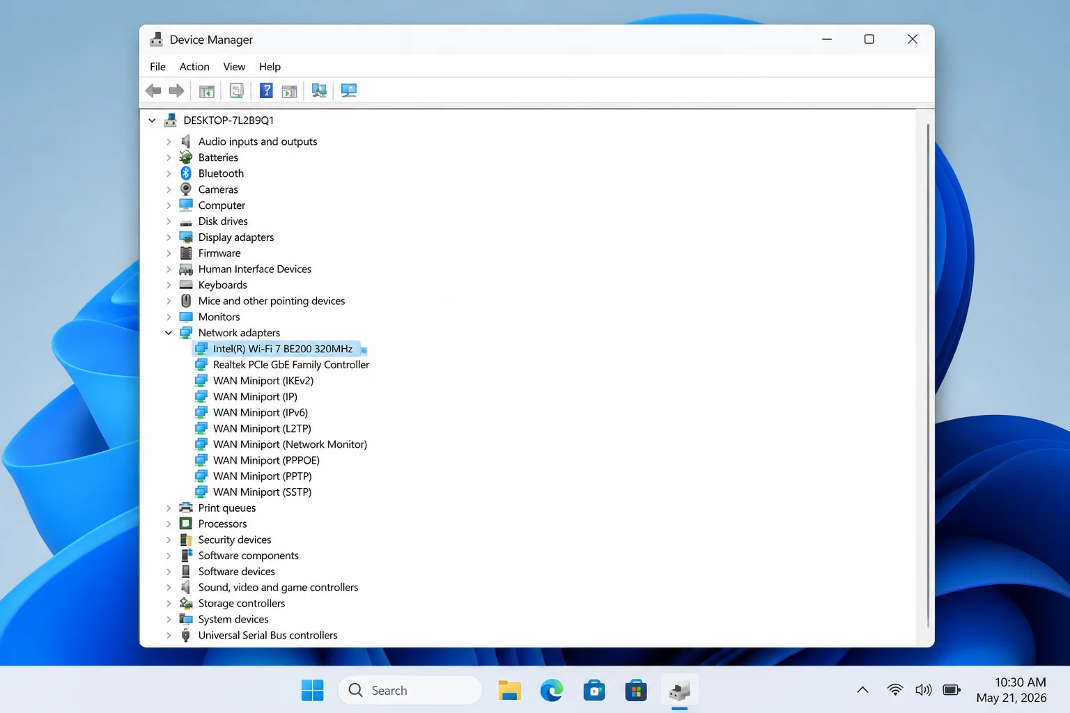Open the Action menu

194,67
